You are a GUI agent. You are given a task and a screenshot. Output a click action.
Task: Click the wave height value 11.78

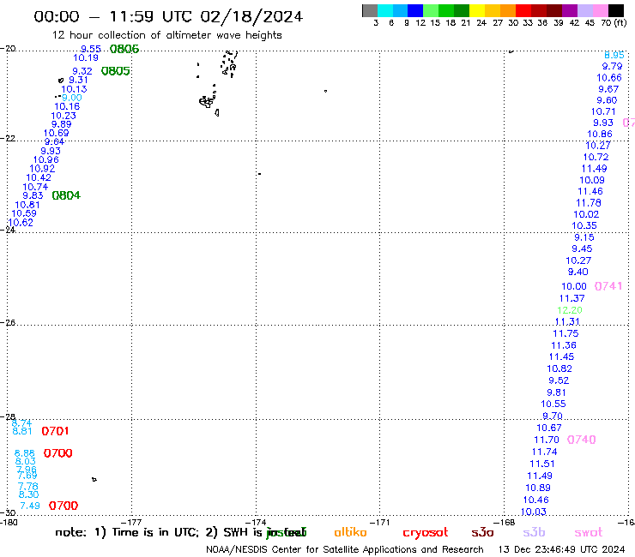[x=589, y=203]
